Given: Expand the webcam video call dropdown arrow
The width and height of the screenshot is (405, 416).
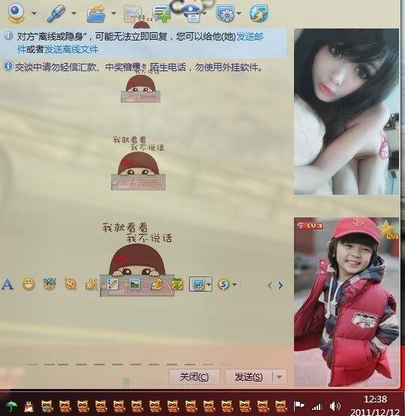Looking at the screenshot, I should click(34, 13).
